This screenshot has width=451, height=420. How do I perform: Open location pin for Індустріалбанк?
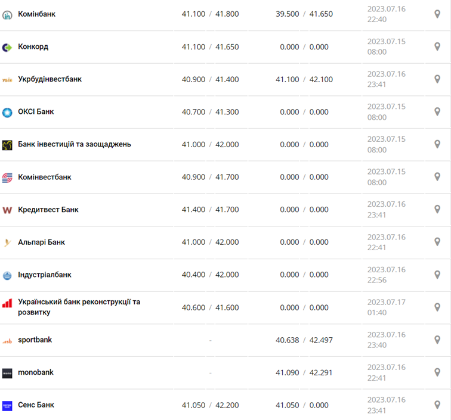tap(437, 275)
